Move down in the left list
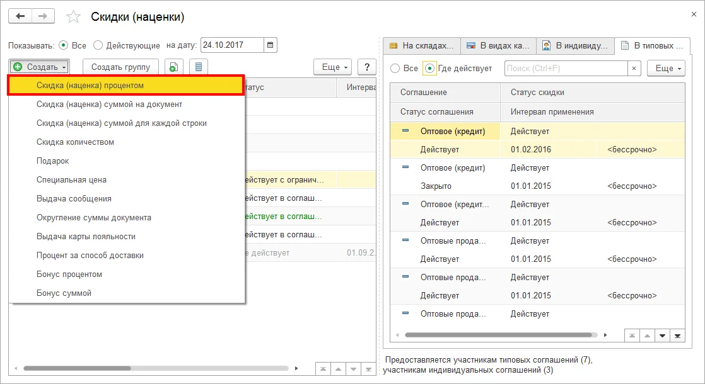Viewport: 705px width, 384px height. click(353, 369)
